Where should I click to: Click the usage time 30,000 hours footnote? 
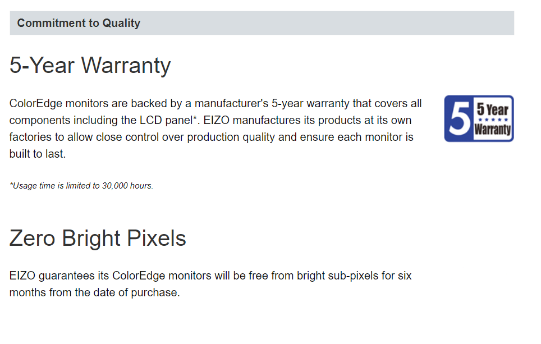click(x=81, y=186)
